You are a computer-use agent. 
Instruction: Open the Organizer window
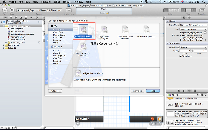pyautogui.click(x=202, y=10)
